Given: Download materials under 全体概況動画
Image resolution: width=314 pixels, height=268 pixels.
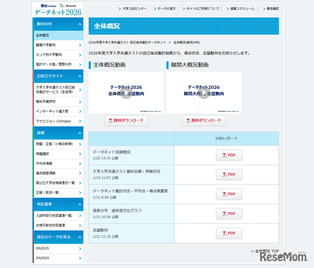Looking at the screenshot, I should [126, 120].
